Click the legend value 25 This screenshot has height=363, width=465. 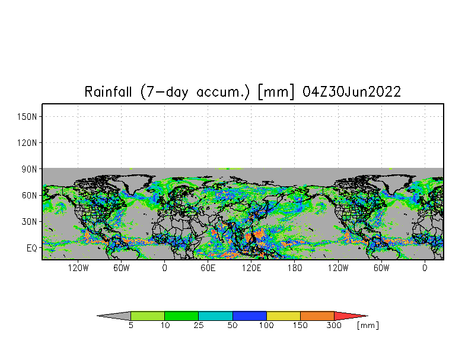click(199, 325)
